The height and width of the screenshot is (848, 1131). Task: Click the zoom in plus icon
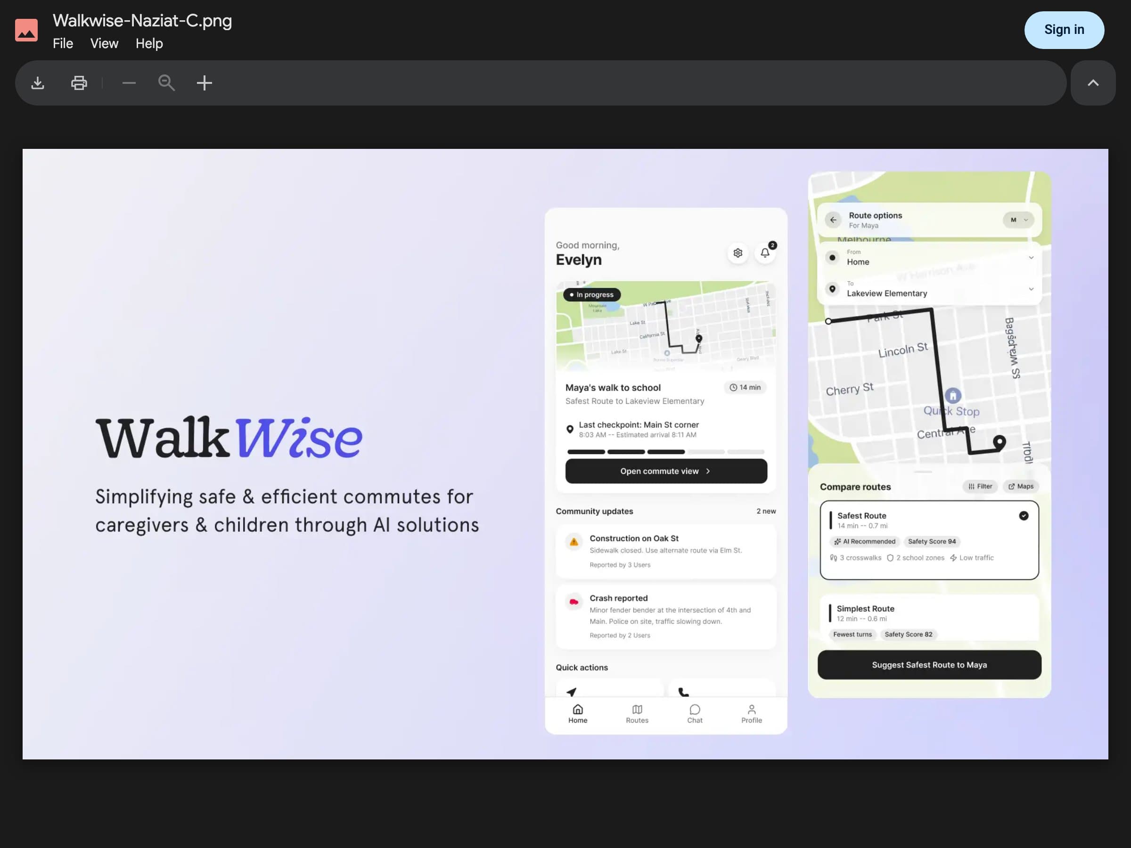point(204,83)
